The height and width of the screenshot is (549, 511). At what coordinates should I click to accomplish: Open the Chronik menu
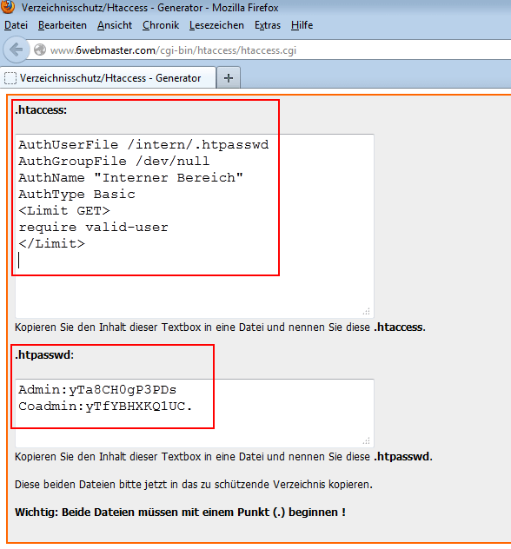(x=161, y=25)
